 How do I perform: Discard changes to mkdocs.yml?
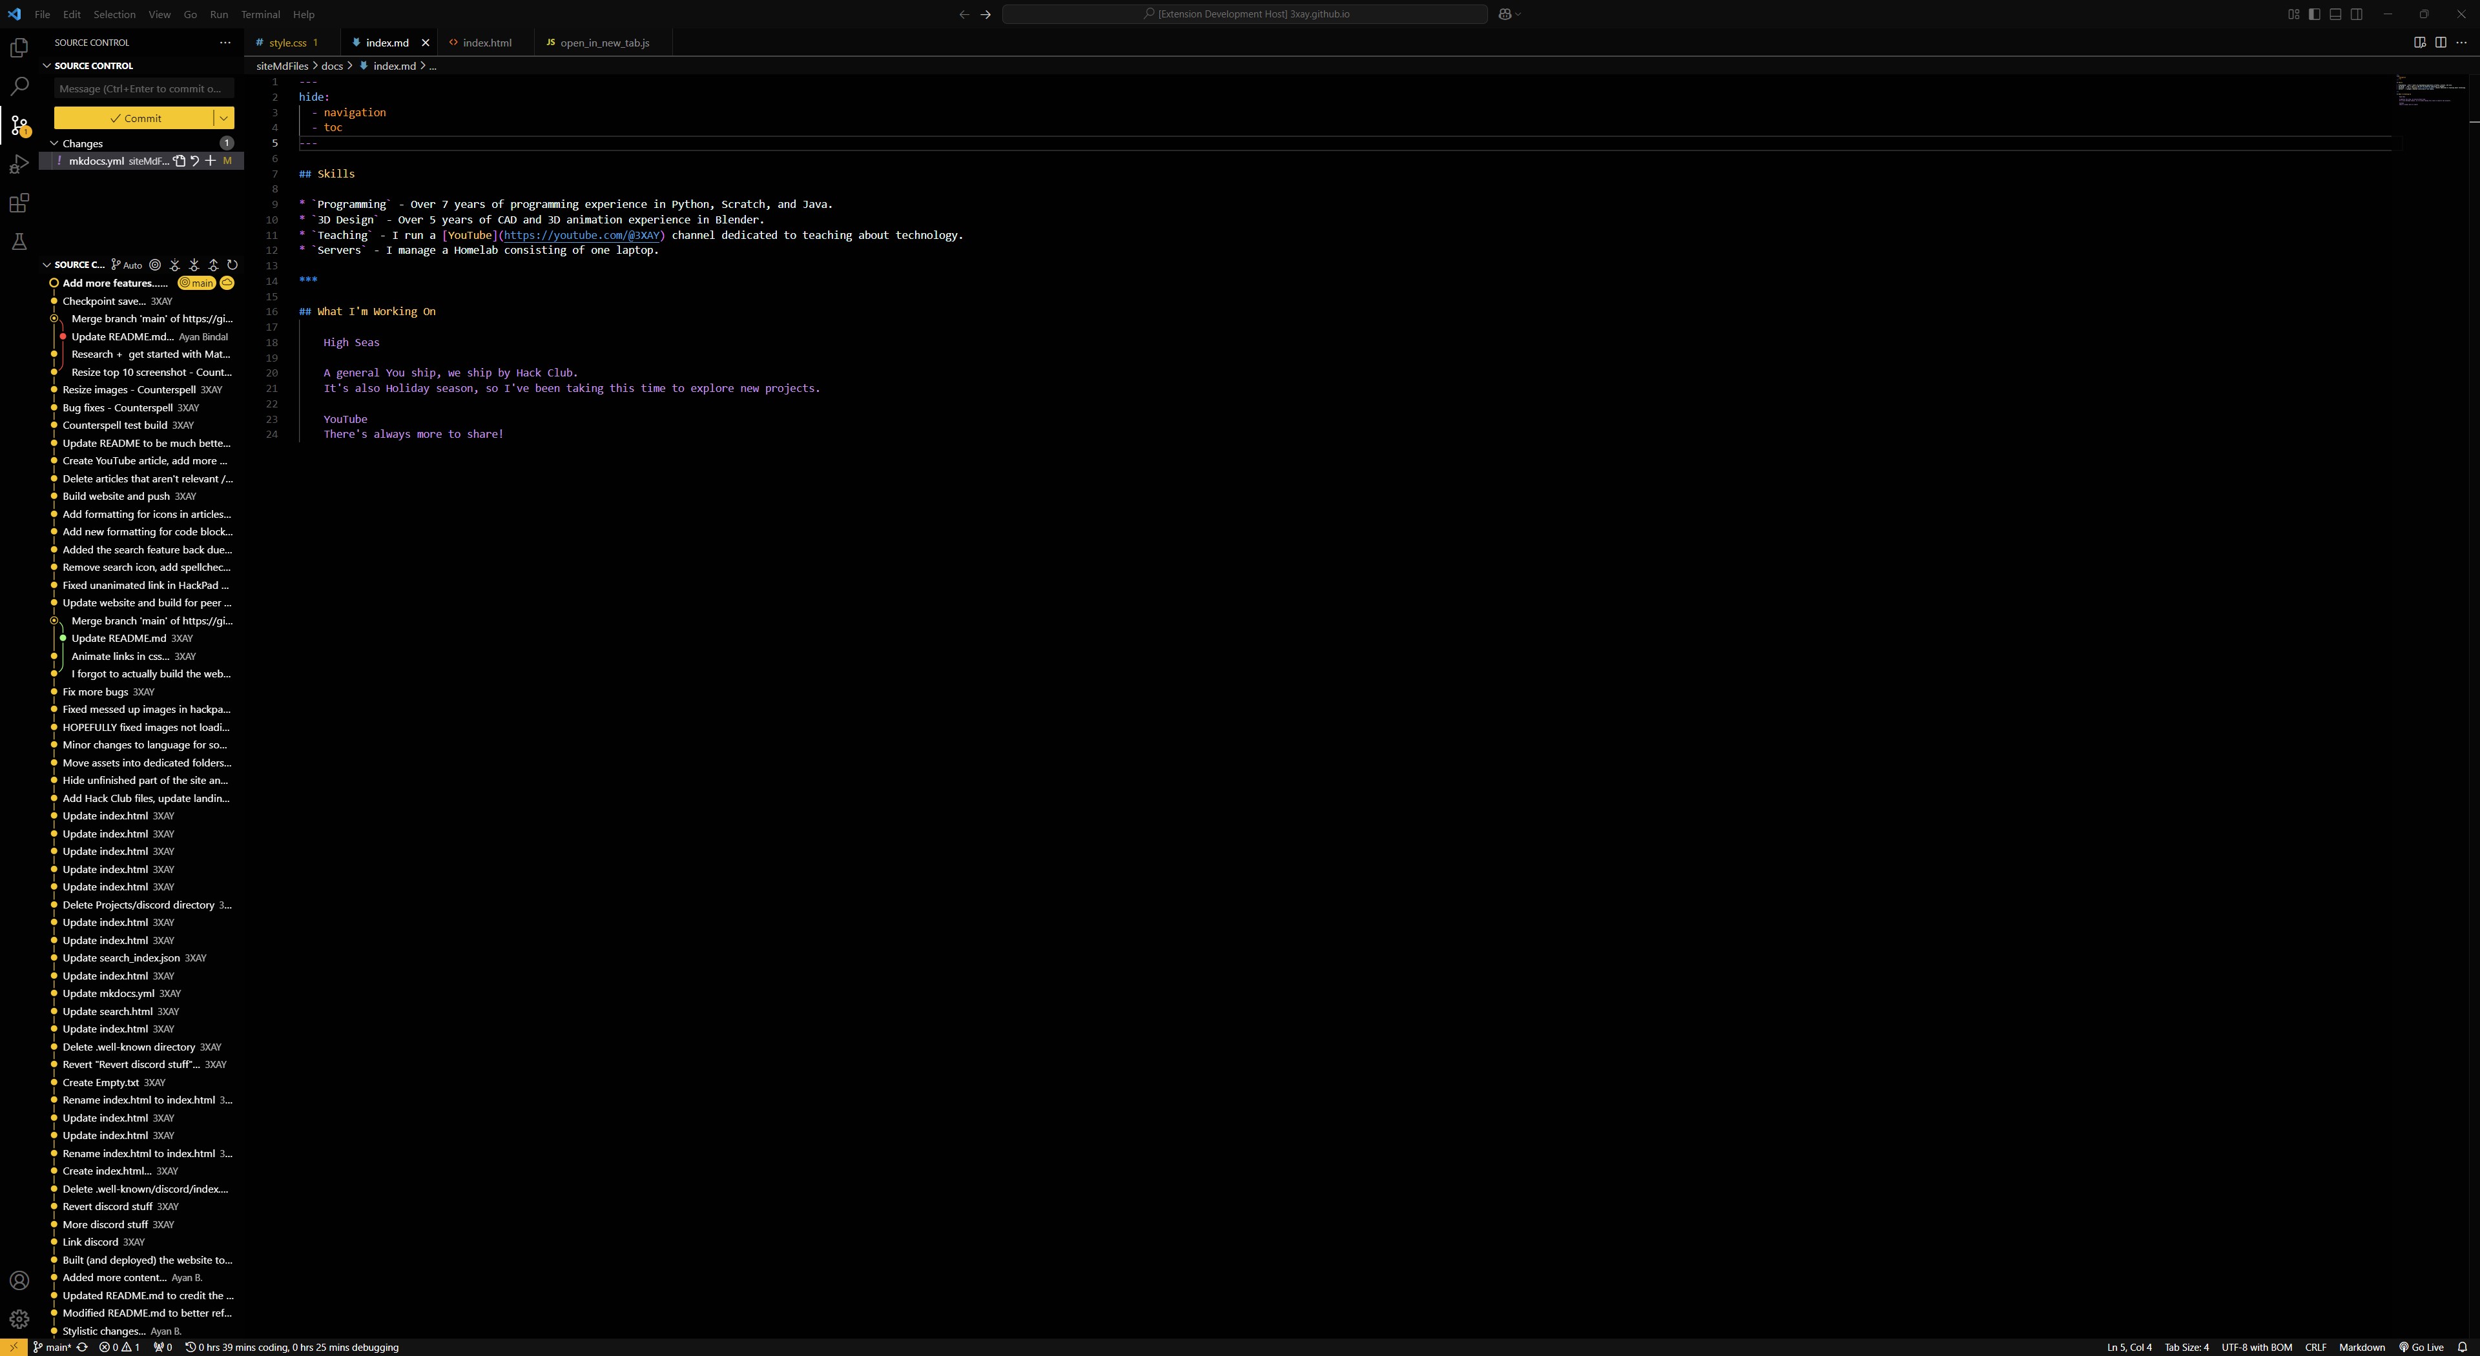pyautogui.click(x=194, y=161)
